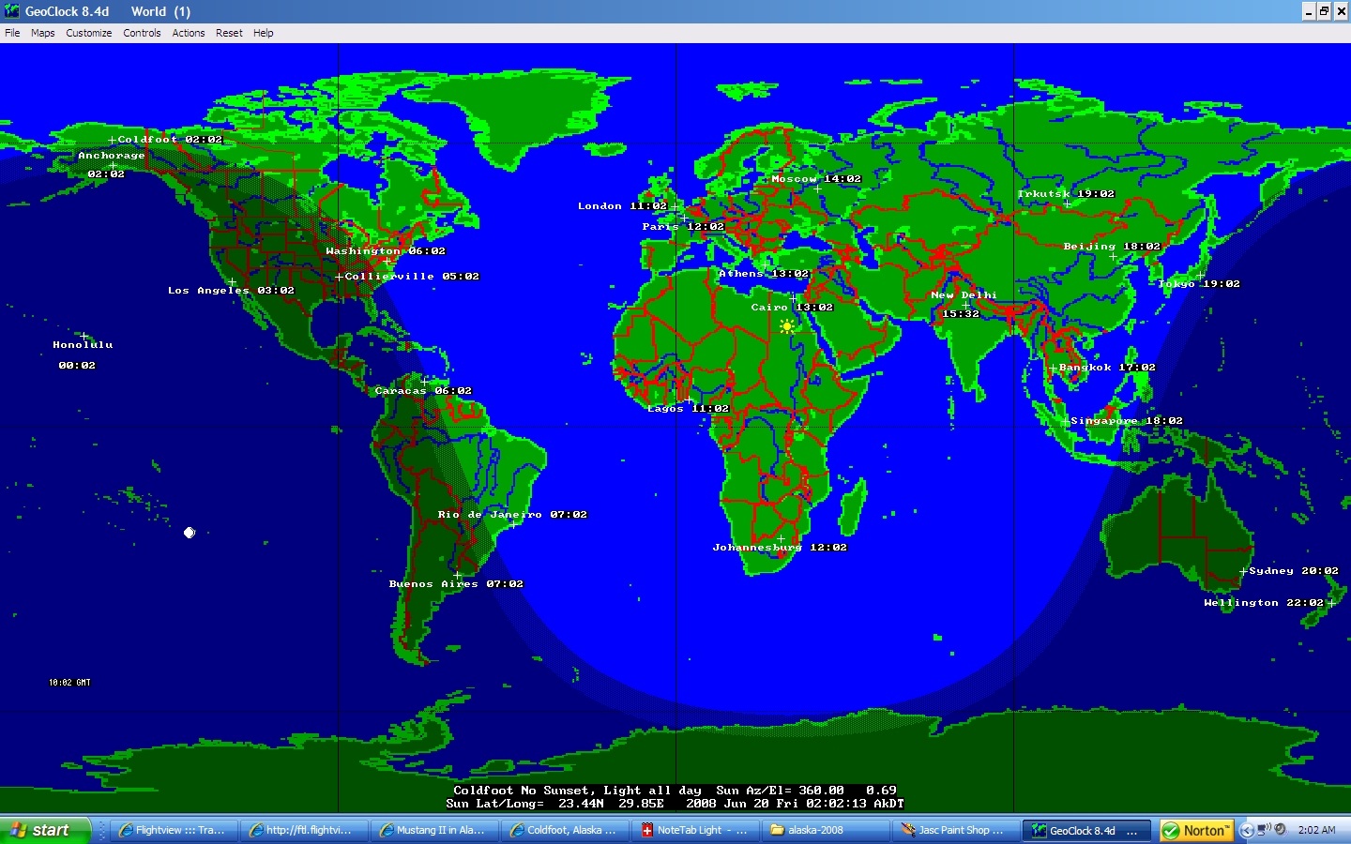Switch to the Flightview taskbar window
The image size is (1351, 844).
click(174, 830)
